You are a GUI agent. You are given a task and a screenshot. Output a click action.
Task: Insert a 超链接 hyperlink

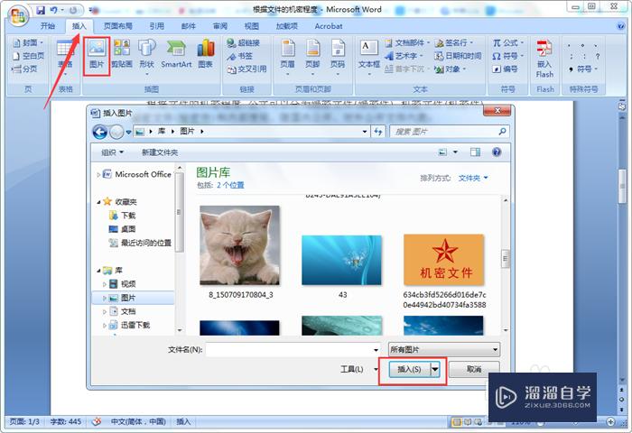(x=243, y=42)
